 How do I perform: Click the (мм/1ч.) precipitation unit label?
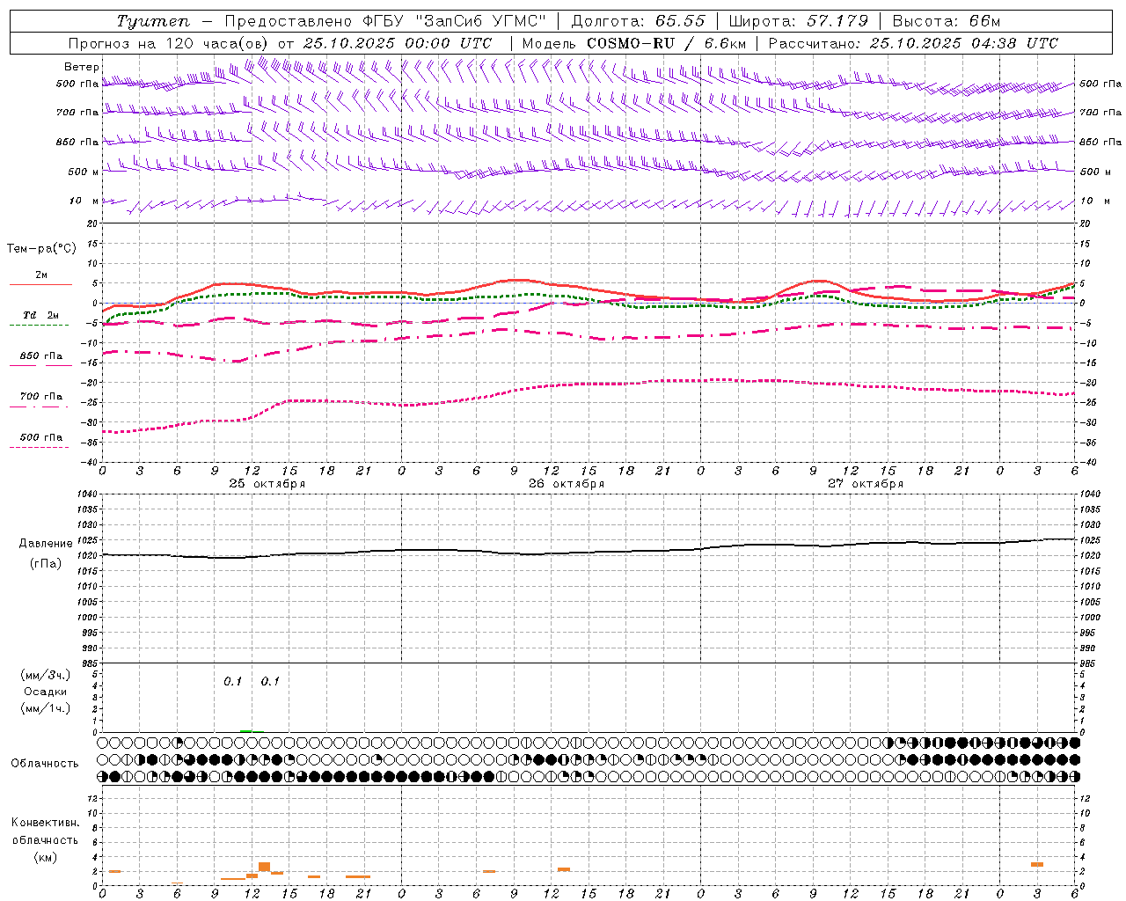(46, 708)
